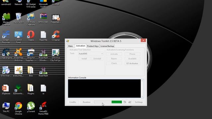
Task: Launch Road Rash (Windows) shortcut
Action: [43, 55]
